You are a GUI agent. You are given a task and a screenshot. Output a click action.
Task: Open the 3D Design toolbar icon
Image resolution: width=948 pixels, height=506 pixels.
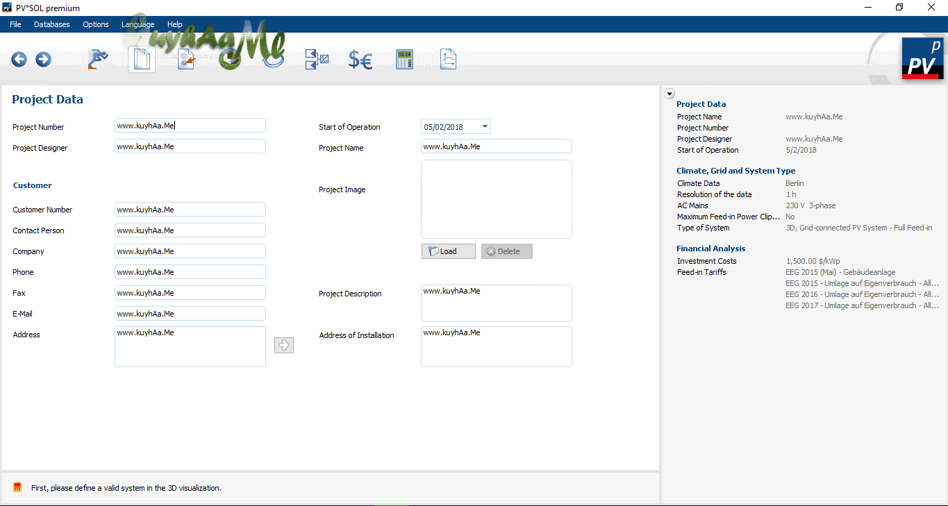point(229,60)
